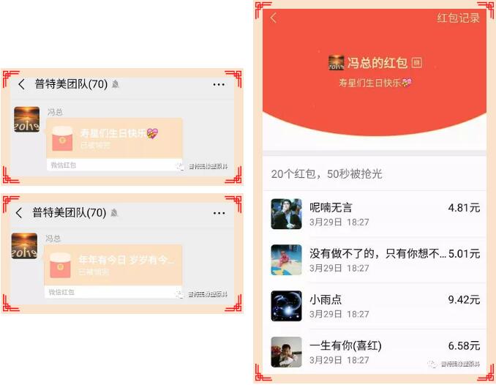Tap the 20个红包，50秒被抢光 summary text
The width and height of the screenshot is (496, 385).
pos(326,173)
